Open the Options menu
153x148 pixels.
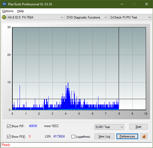8,11
